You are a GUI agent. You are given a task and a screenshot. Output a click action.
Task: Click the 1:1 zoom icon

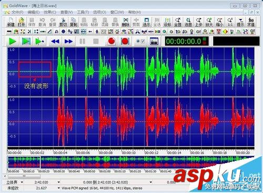(230, 22)
